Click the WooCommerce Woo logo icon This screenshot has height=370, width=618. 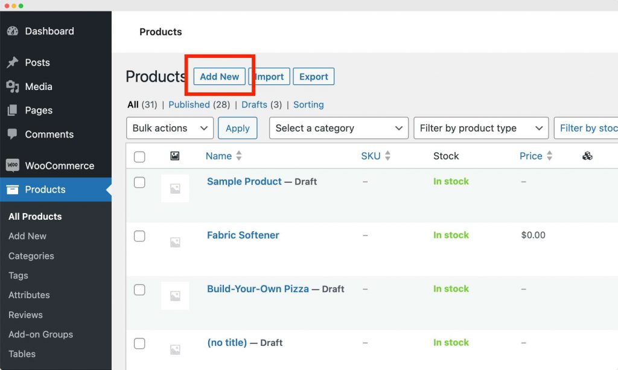click(x=13, y=165)
